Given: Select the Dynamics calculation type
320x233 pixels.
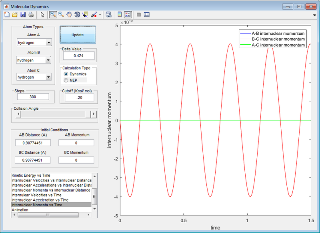Looking at the screenshot, I should click(x=66, y=74).
